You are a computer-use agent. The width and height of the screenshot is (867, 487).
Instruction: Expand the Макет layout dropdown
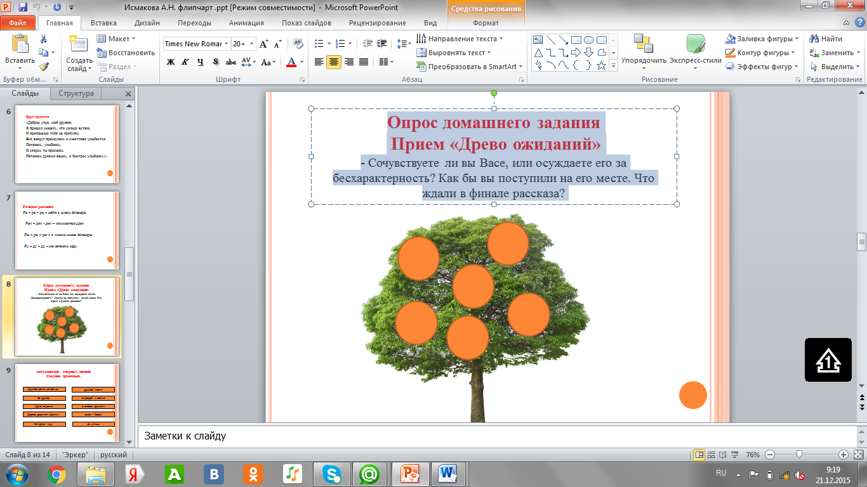117,39
